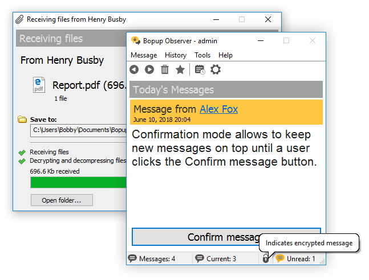
Task: Open the Help menu
Action: pyautogui.click(x=225, y=55)
